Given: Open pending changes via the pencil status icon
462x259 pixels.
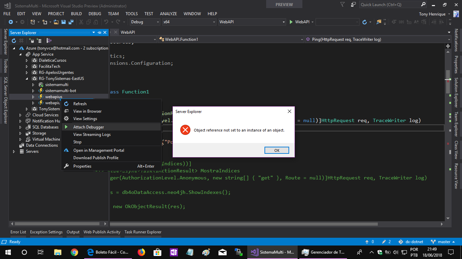Looking at the screenshot, I should click(x=384, y=241).
